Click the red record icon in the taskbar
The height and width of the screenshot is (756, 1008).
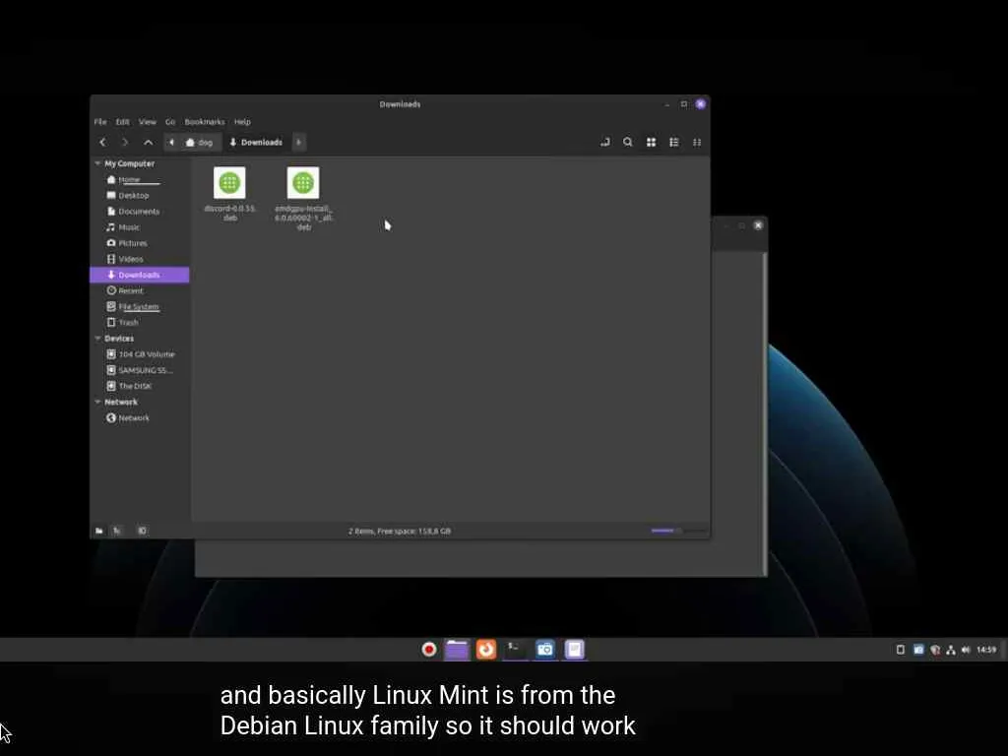point(429,650)
